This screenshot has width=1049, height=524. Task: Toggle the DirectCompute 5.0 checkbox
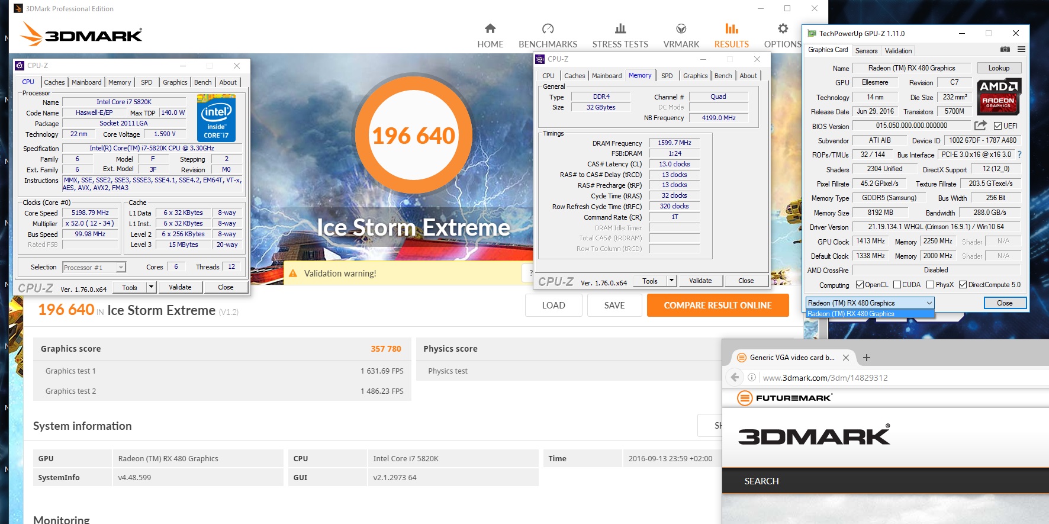click(x=963, y=285)
